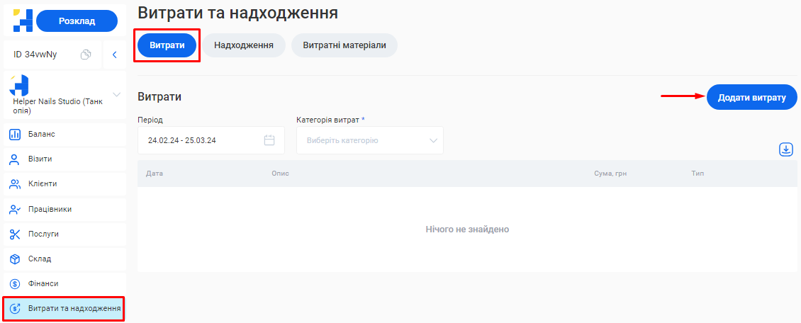This screenshot has width=801, height=323.
Task: Switch to the Витратні матеріали tab
Action: [345, 45]
